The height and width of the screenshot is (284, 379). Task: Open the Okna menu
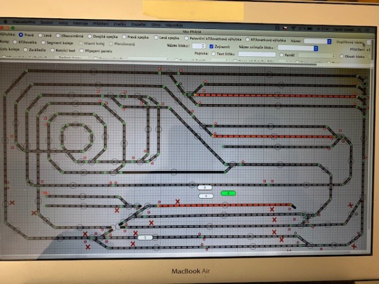coord(156,25)
